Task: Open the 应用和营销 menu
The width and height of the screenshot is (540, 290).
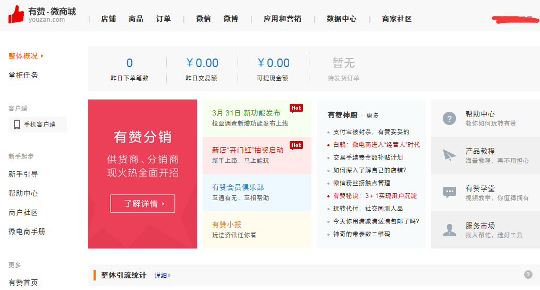Action: [x=282, y=19]
